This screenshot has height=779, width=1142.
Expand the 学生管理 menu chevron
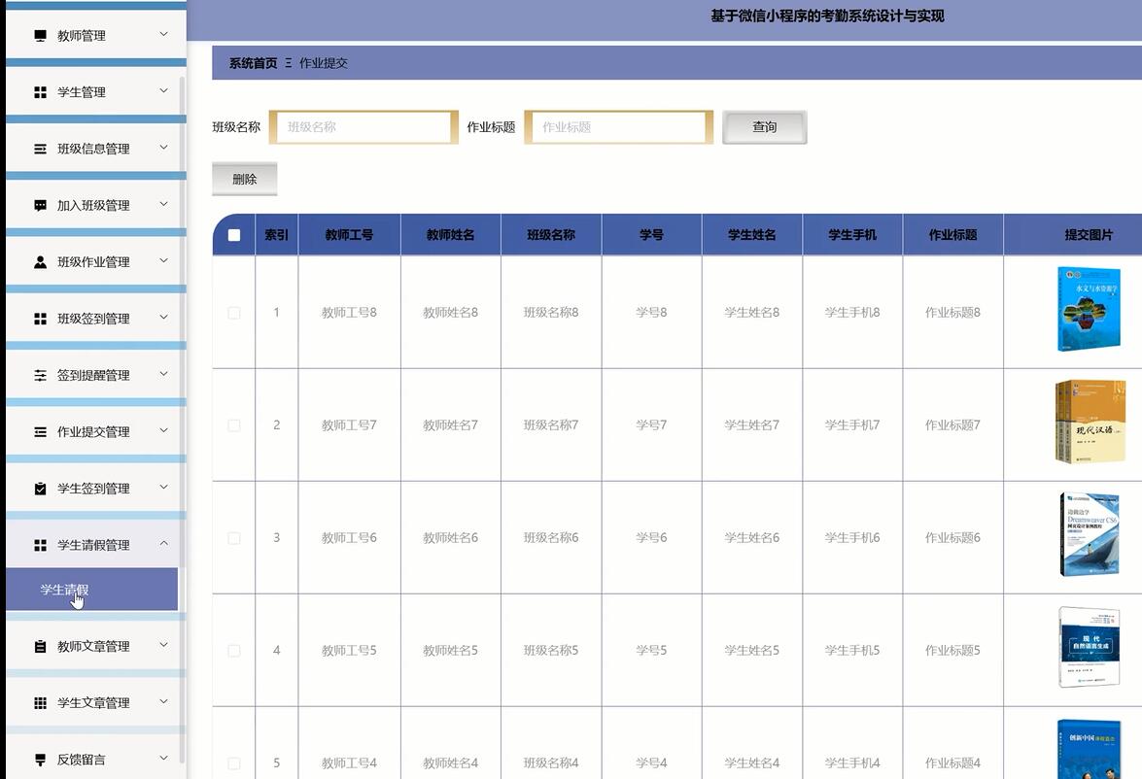(164, 91)
